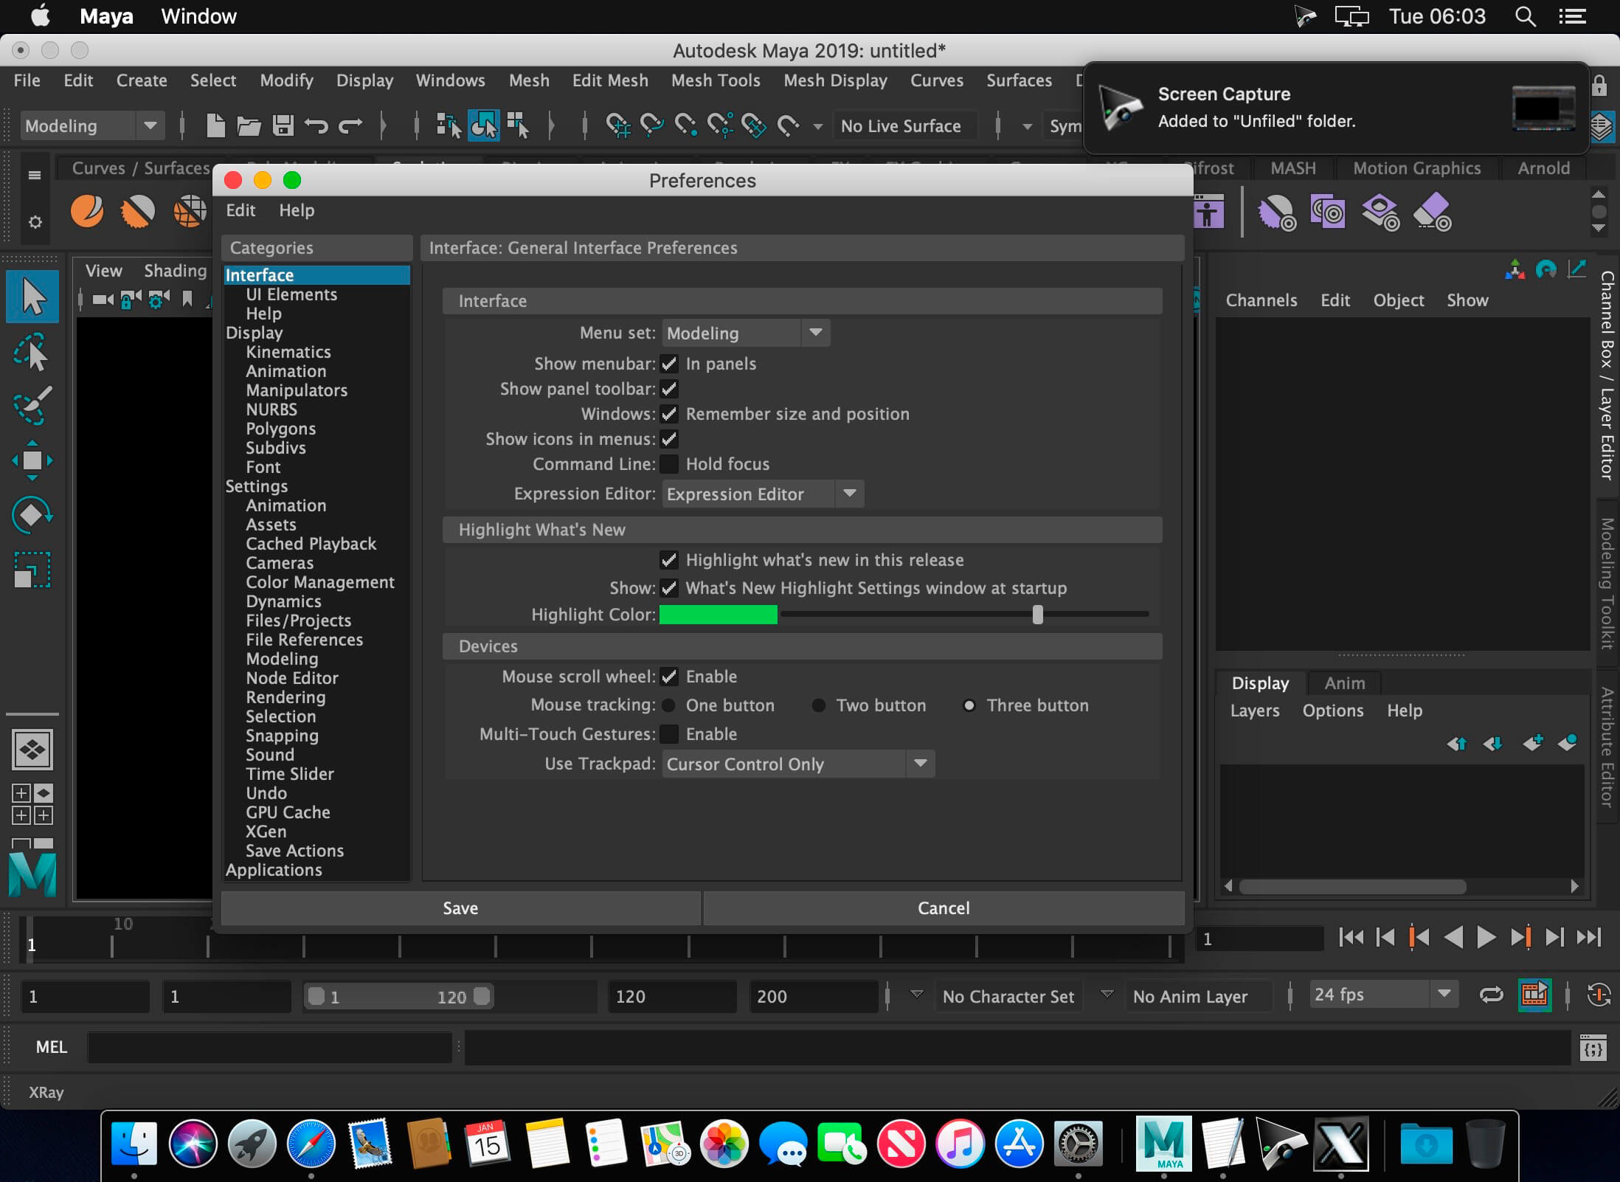Enable Command Line Hold focus checkbox

(x=669, y=464)
